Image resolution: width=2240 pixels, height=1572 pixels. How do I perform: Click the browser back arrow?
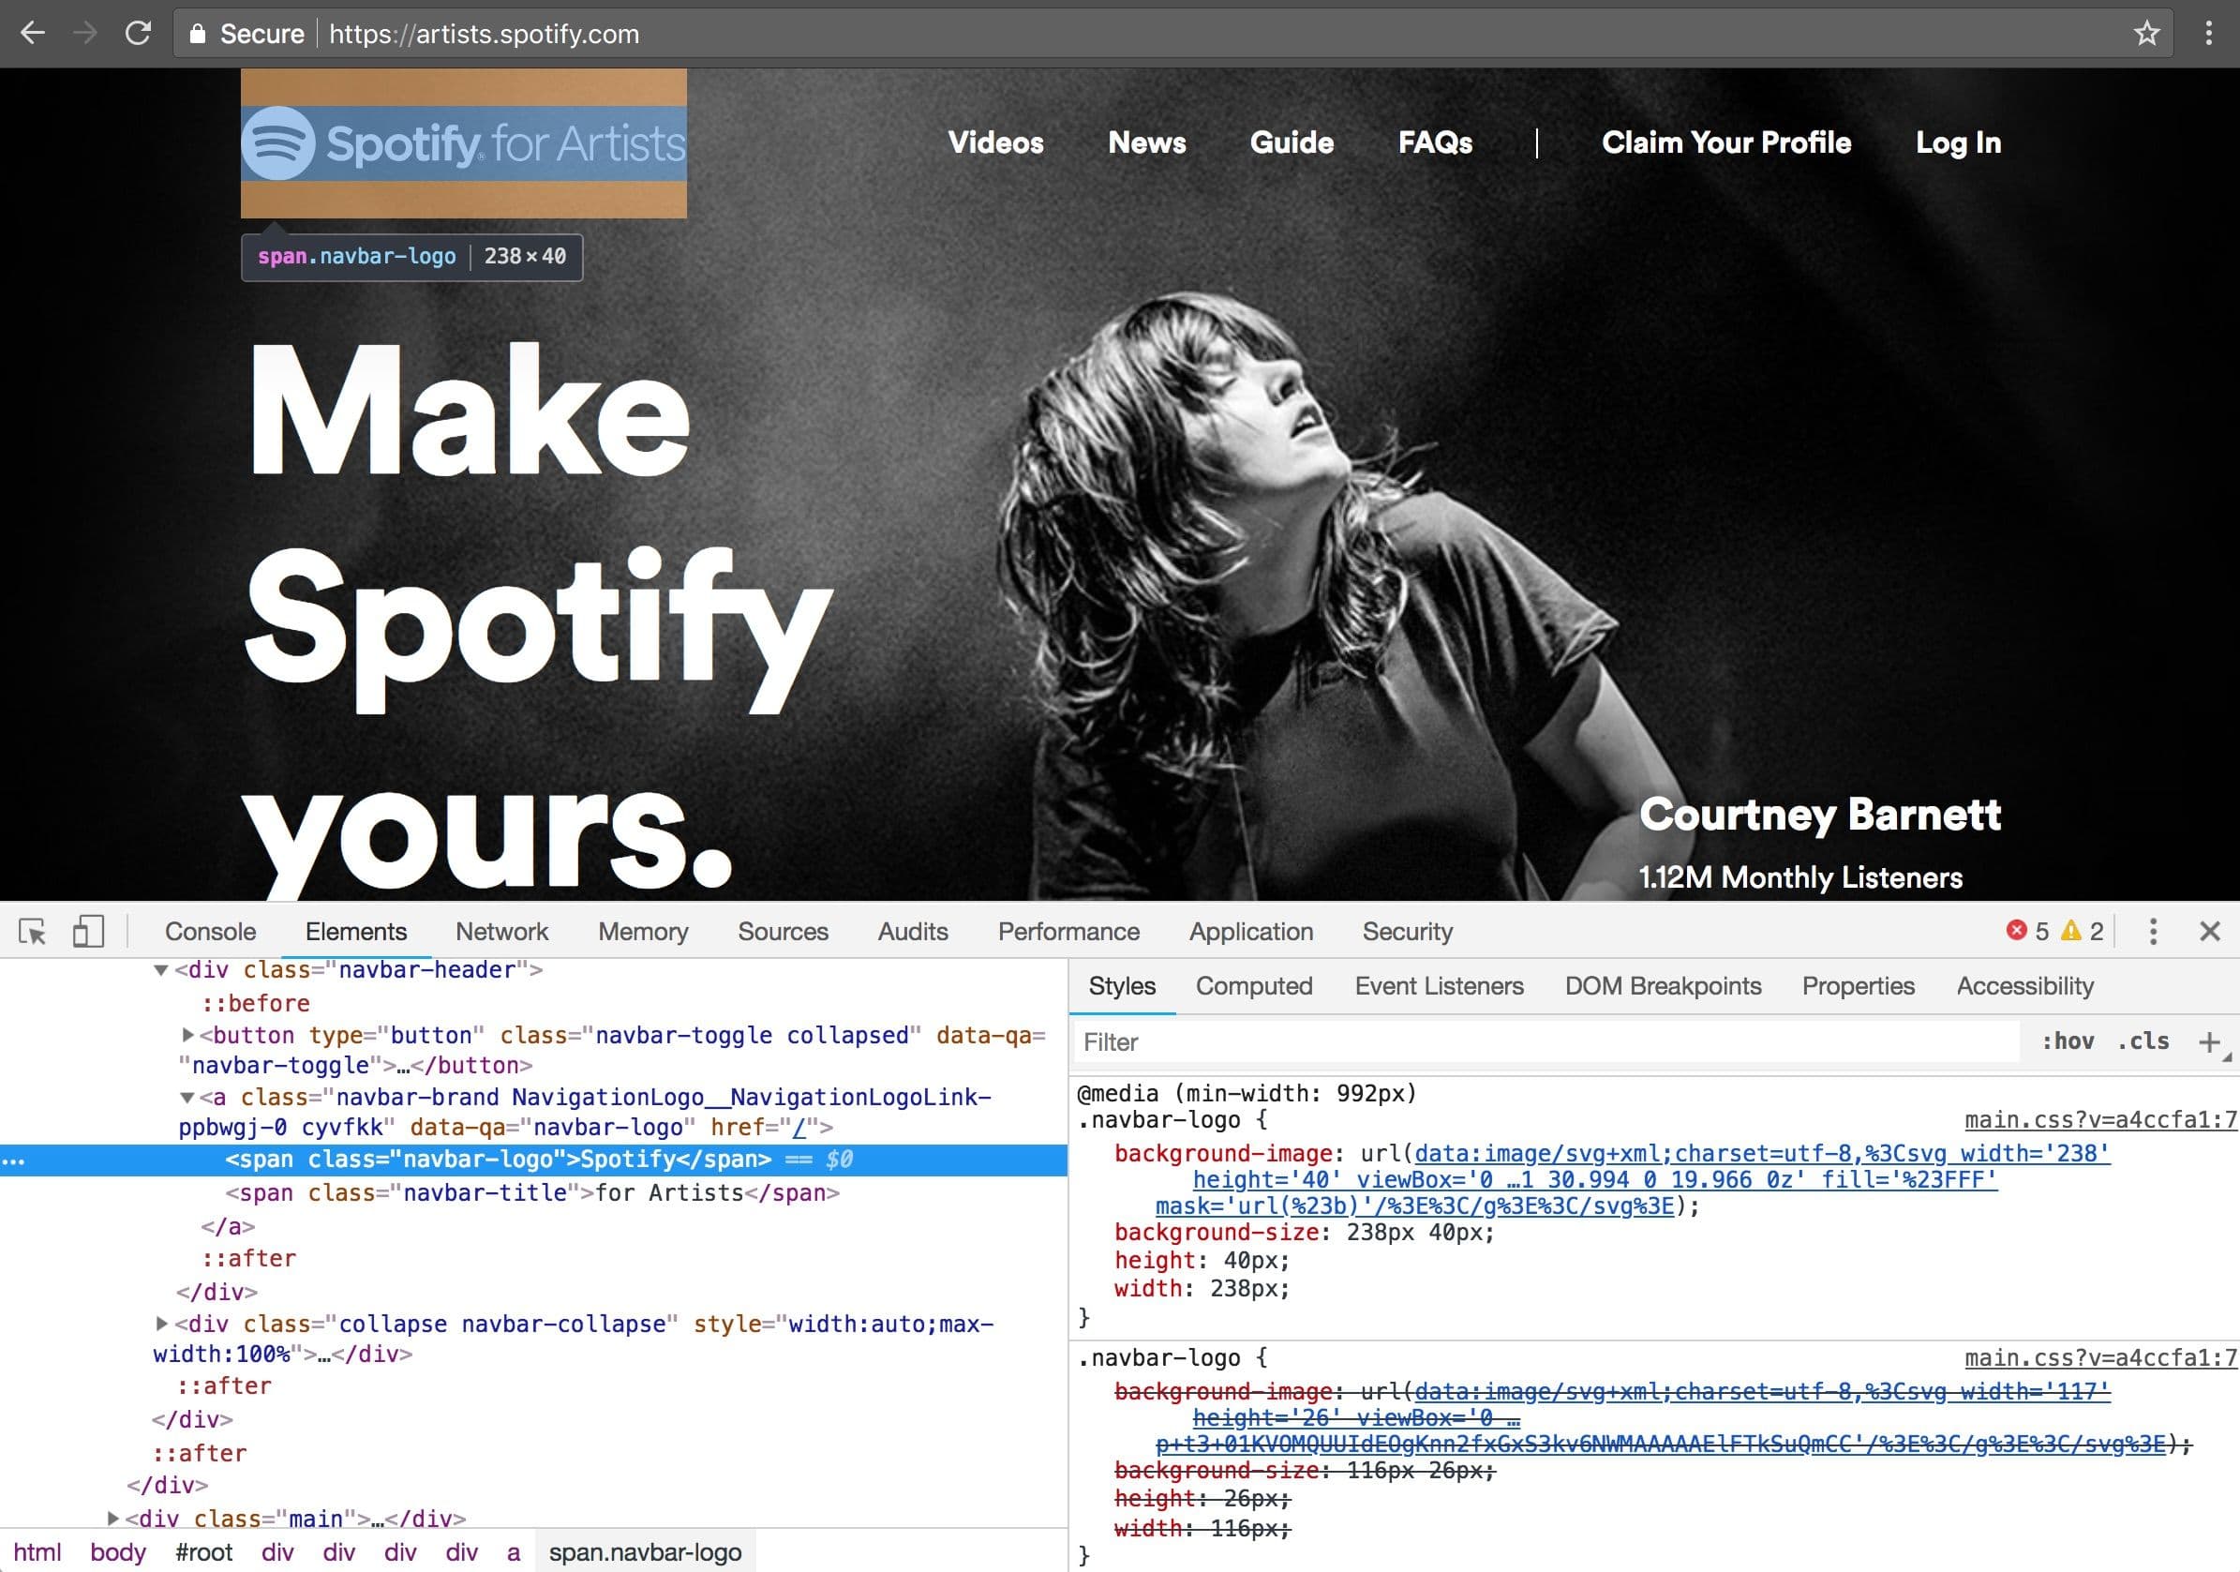click(32, 33)
